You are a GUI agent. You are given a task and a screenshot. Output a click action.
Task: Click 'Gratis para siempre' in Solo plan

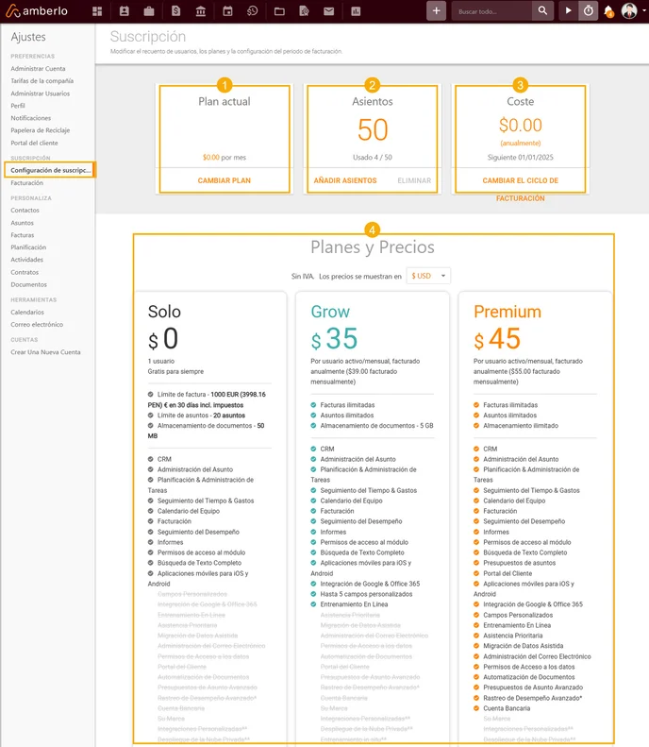coord(175,371)
